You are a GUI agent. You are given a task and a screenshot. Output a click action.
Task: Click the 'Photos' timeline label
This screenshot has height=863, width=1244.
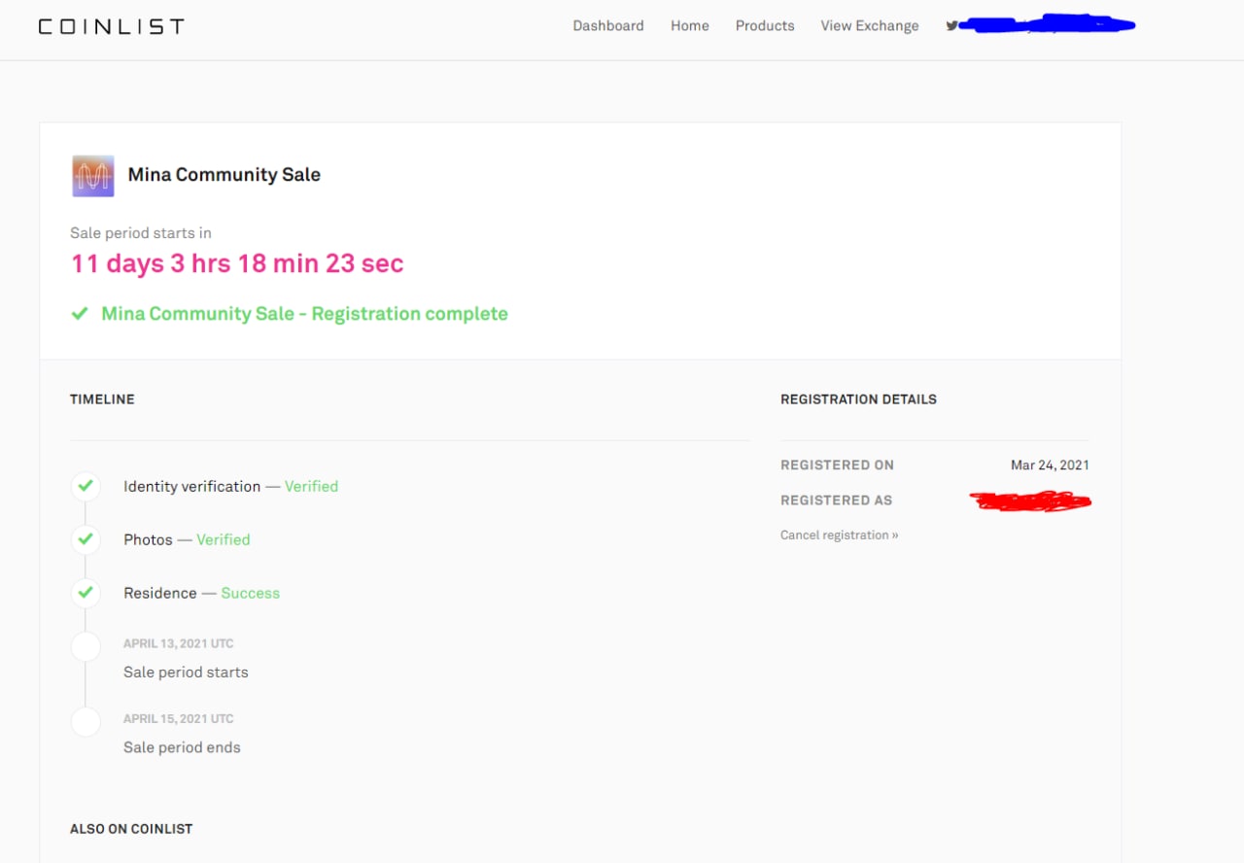[148, 539]
